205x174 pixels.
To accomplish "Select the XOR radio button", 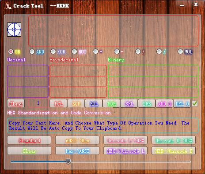I will coord(53,52).
